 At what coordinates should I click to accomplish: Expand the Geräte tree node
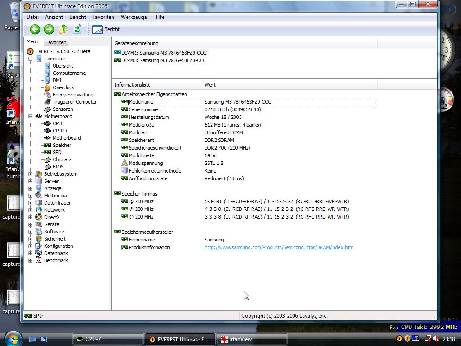coord(30,224)
